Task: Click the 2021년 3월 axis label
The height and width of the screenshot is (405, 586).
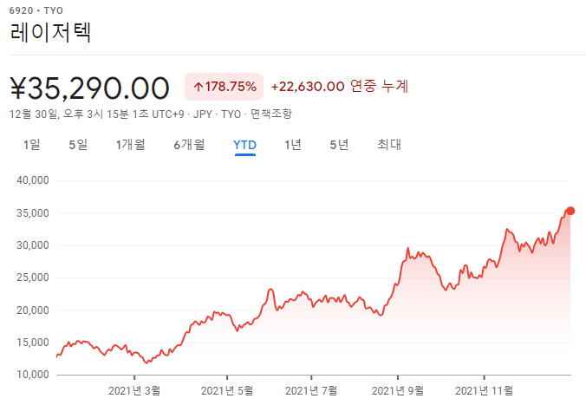Action: 134,391
